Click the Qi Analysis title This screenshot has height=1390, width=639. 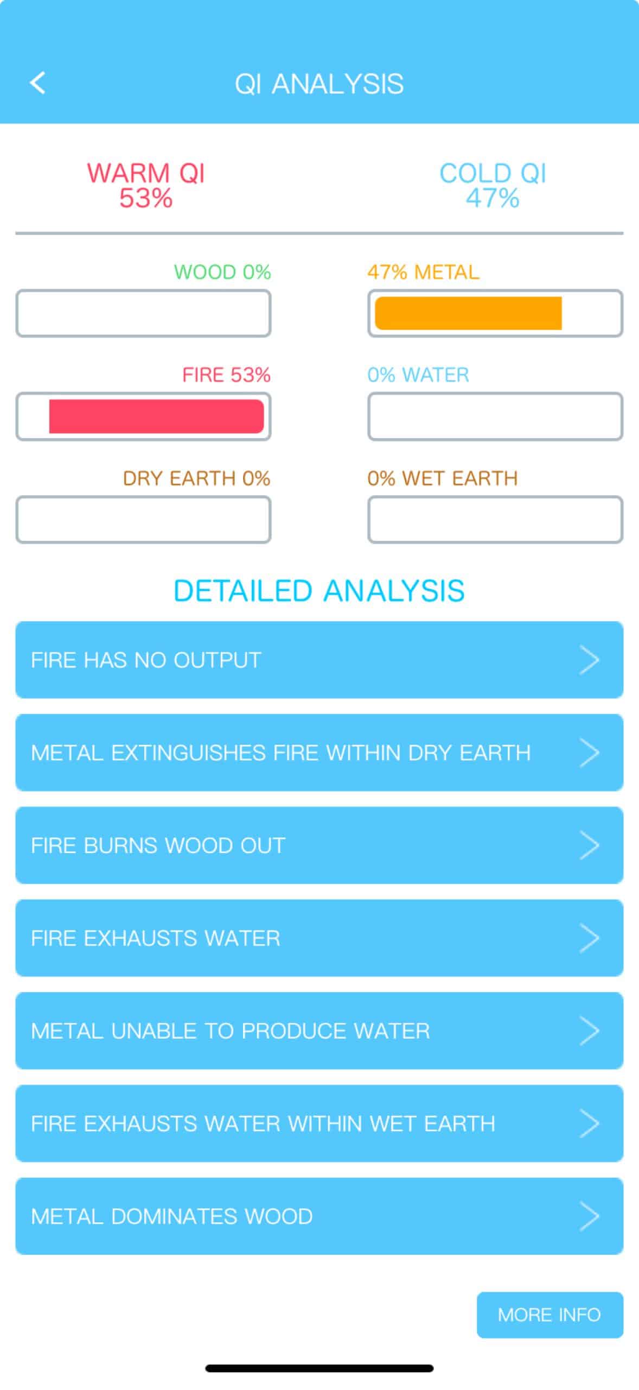(x=319, y=84)
